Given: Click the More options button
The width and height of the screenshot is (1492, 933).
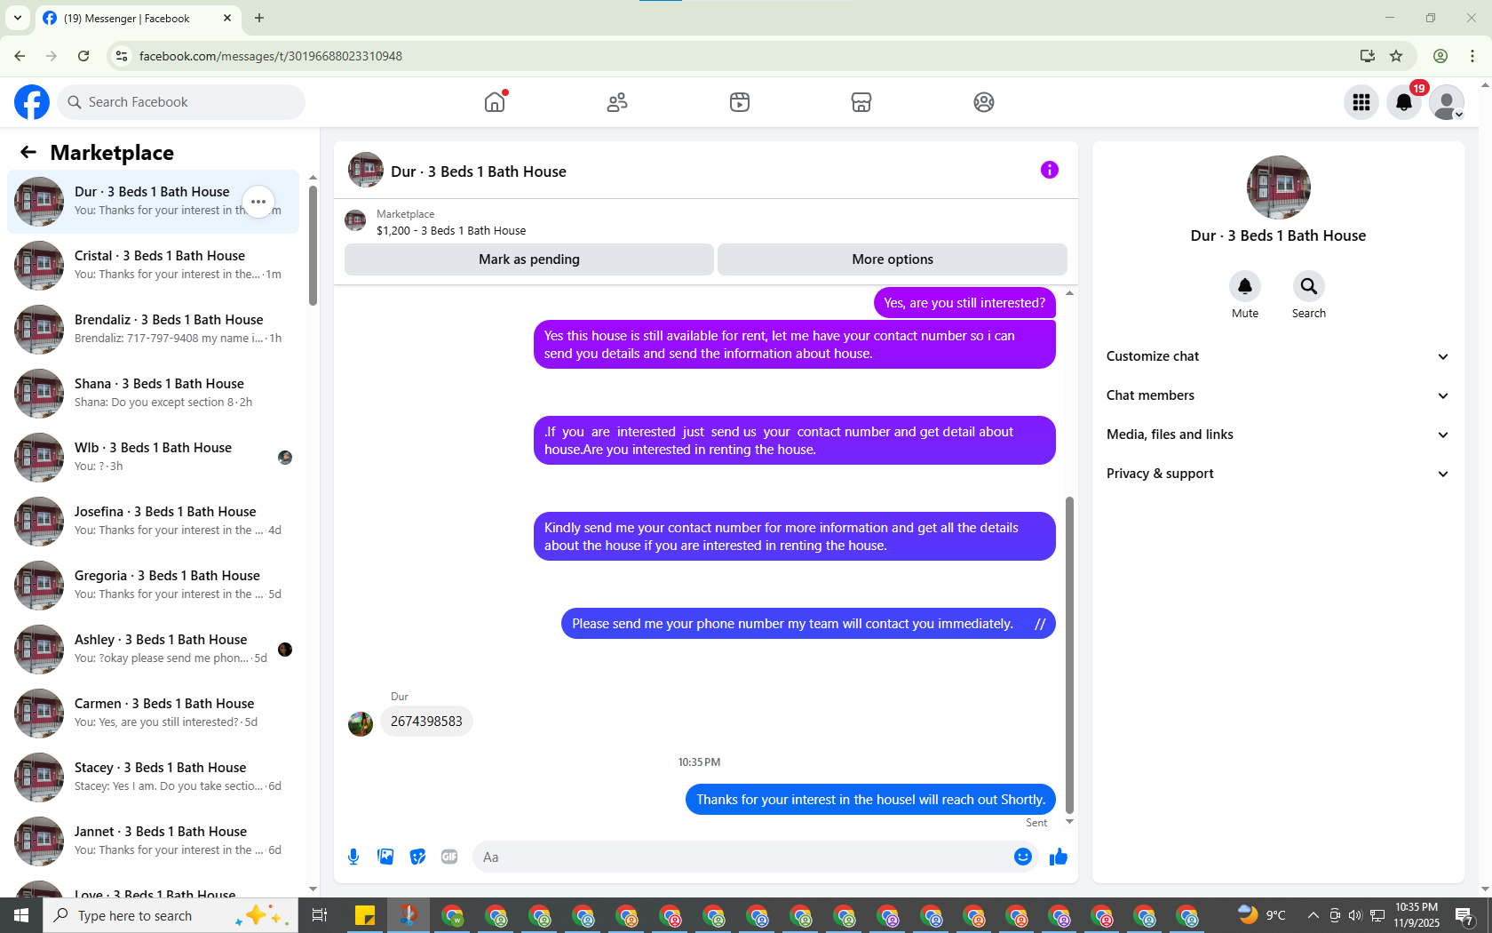Looking at the screenshot, I should [x=893, y=259].
